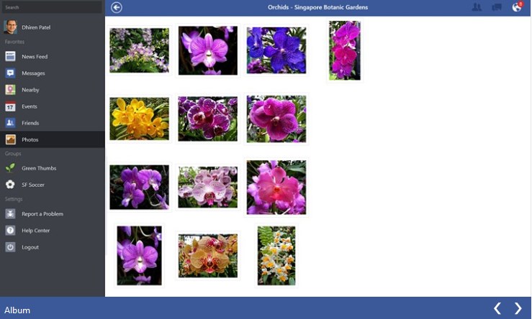The width and height of the screenshot is (532, 319).
Task: Open the white and orange orchids with fern photo
Action: tap(276, 256)
